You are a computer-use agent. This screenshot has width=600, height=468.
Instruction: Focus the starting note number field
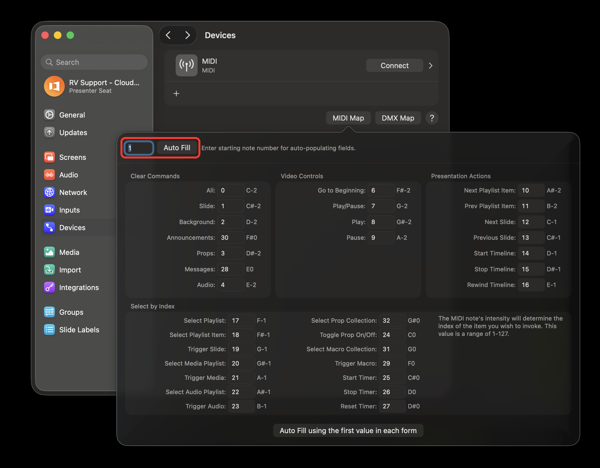(x=139, y=148)
